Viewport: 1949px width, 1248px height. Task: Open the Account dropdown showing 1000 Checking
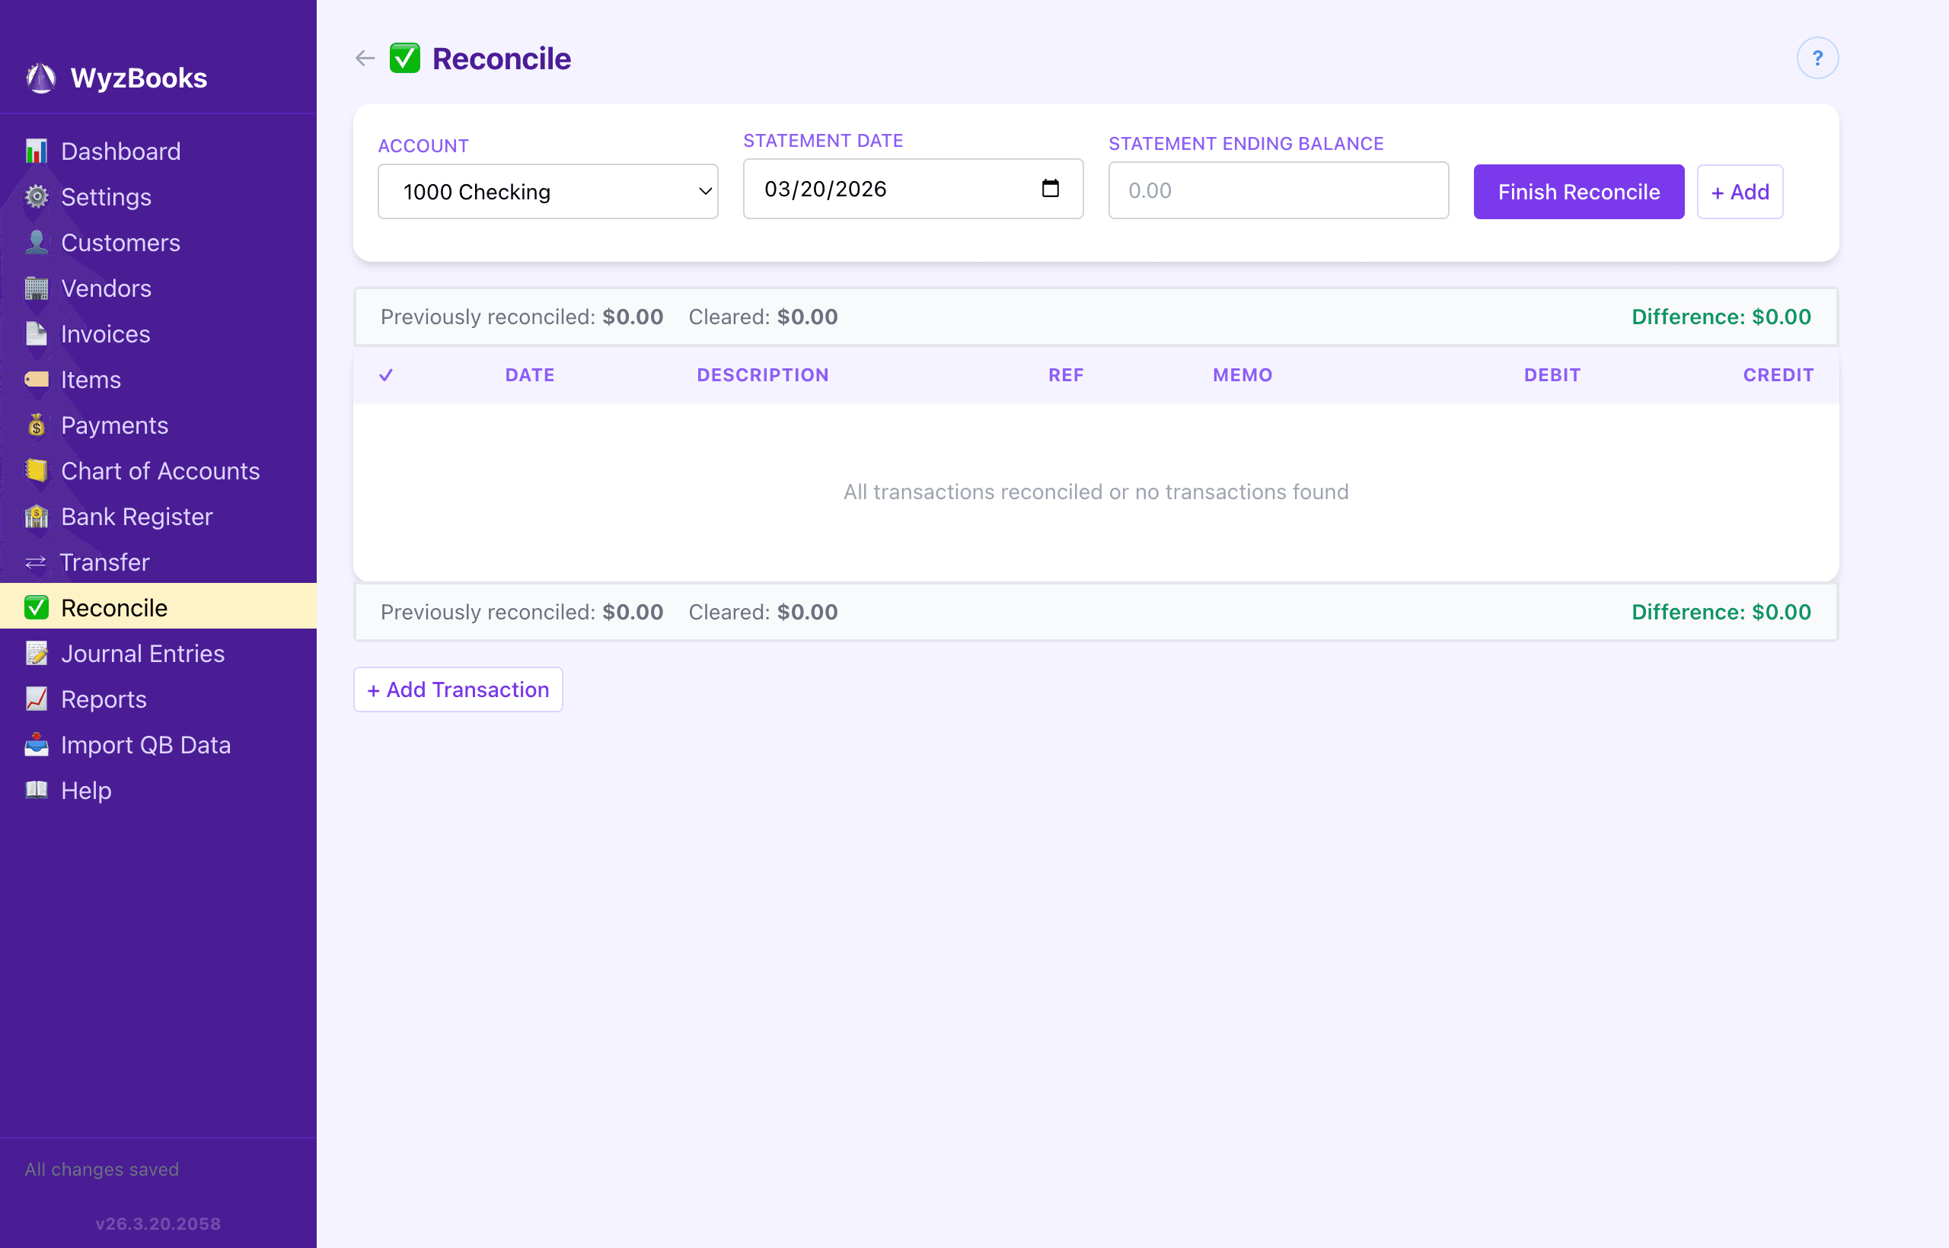(x=547, y=191)
